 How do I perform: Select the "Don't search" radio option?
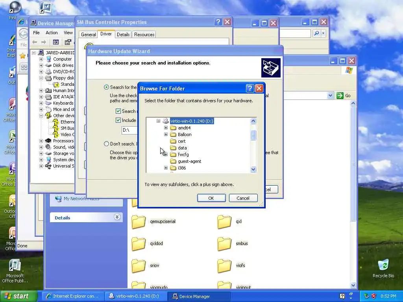106,144
